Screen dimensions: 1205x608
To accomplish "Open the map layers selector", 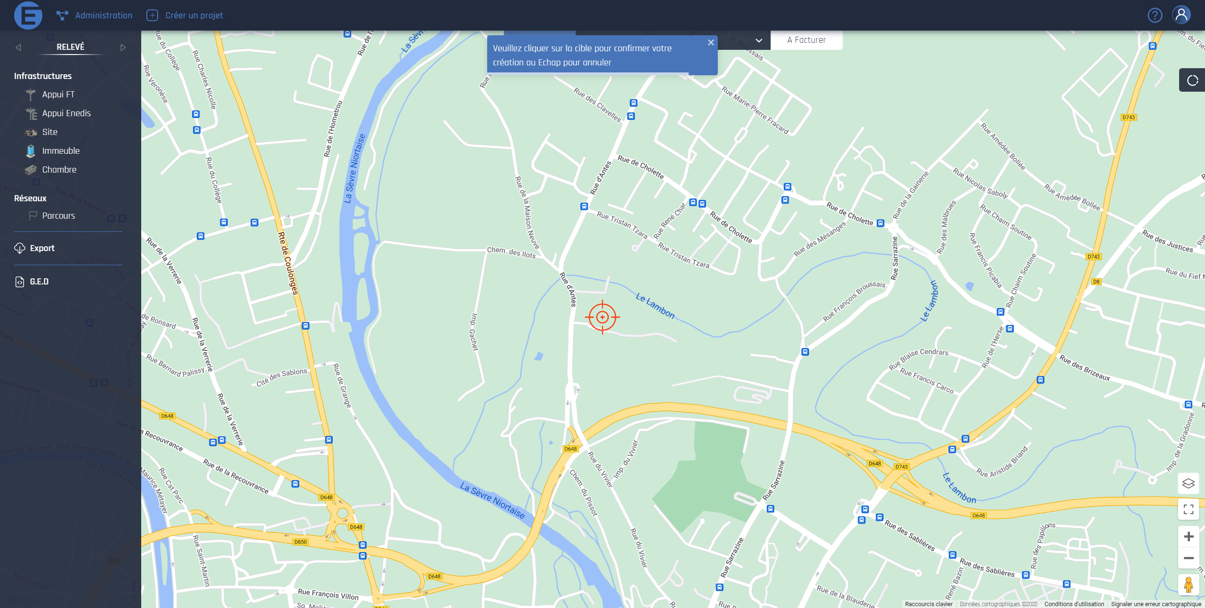I will coord(1188,483).
